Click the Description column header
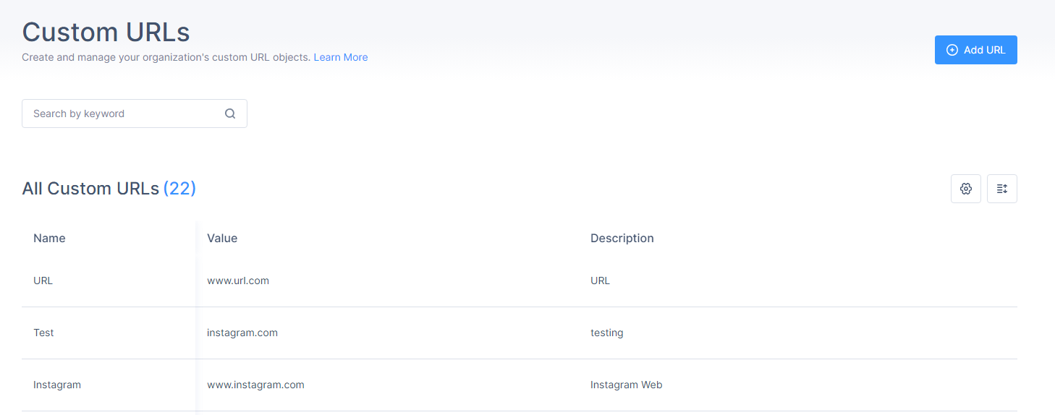Screen dimensions: 1055x415 (x=622, y=238)
